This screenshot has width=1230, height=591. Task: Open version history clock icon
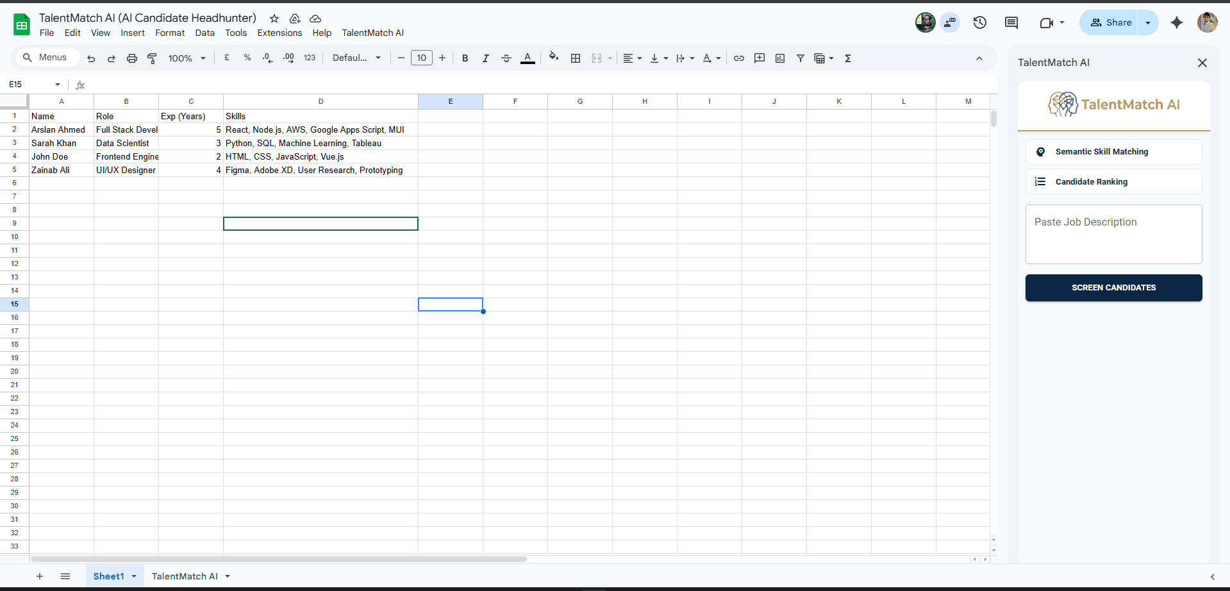click(980, 23)
